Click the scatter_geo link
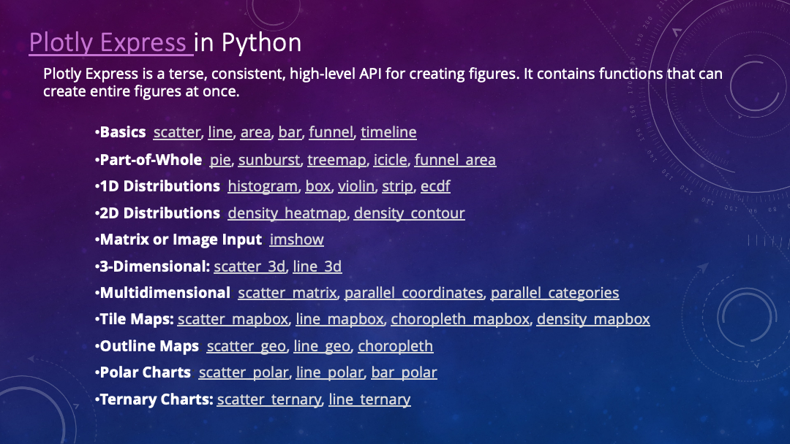This screenshot has width=790, height=444. 247,346
